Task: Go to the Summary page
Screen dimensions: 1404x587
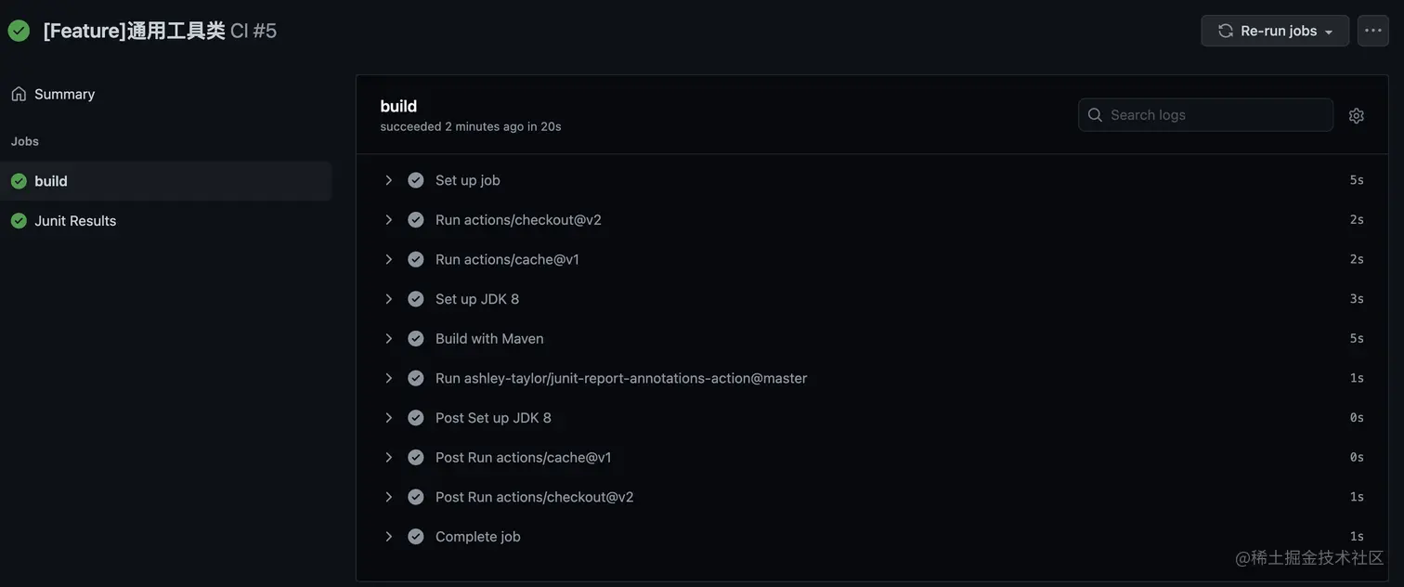Action: coord(64,94)
